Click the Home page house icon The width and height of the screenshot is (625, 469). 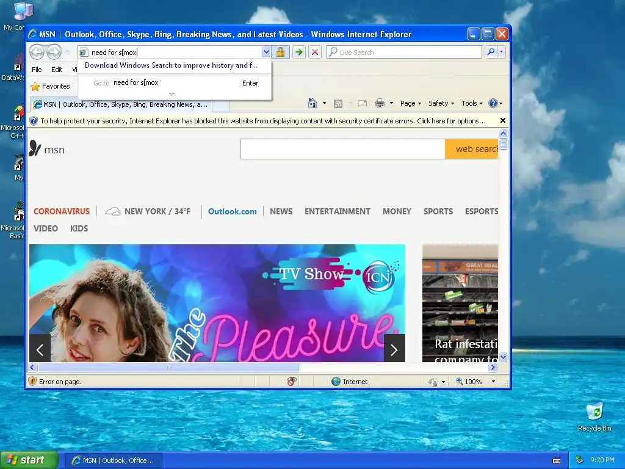pos(312,103)
